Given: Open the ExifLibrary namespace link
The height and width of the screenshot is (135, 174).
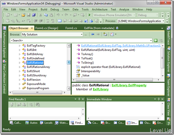Looking at the screenshot, I should 101,89.
